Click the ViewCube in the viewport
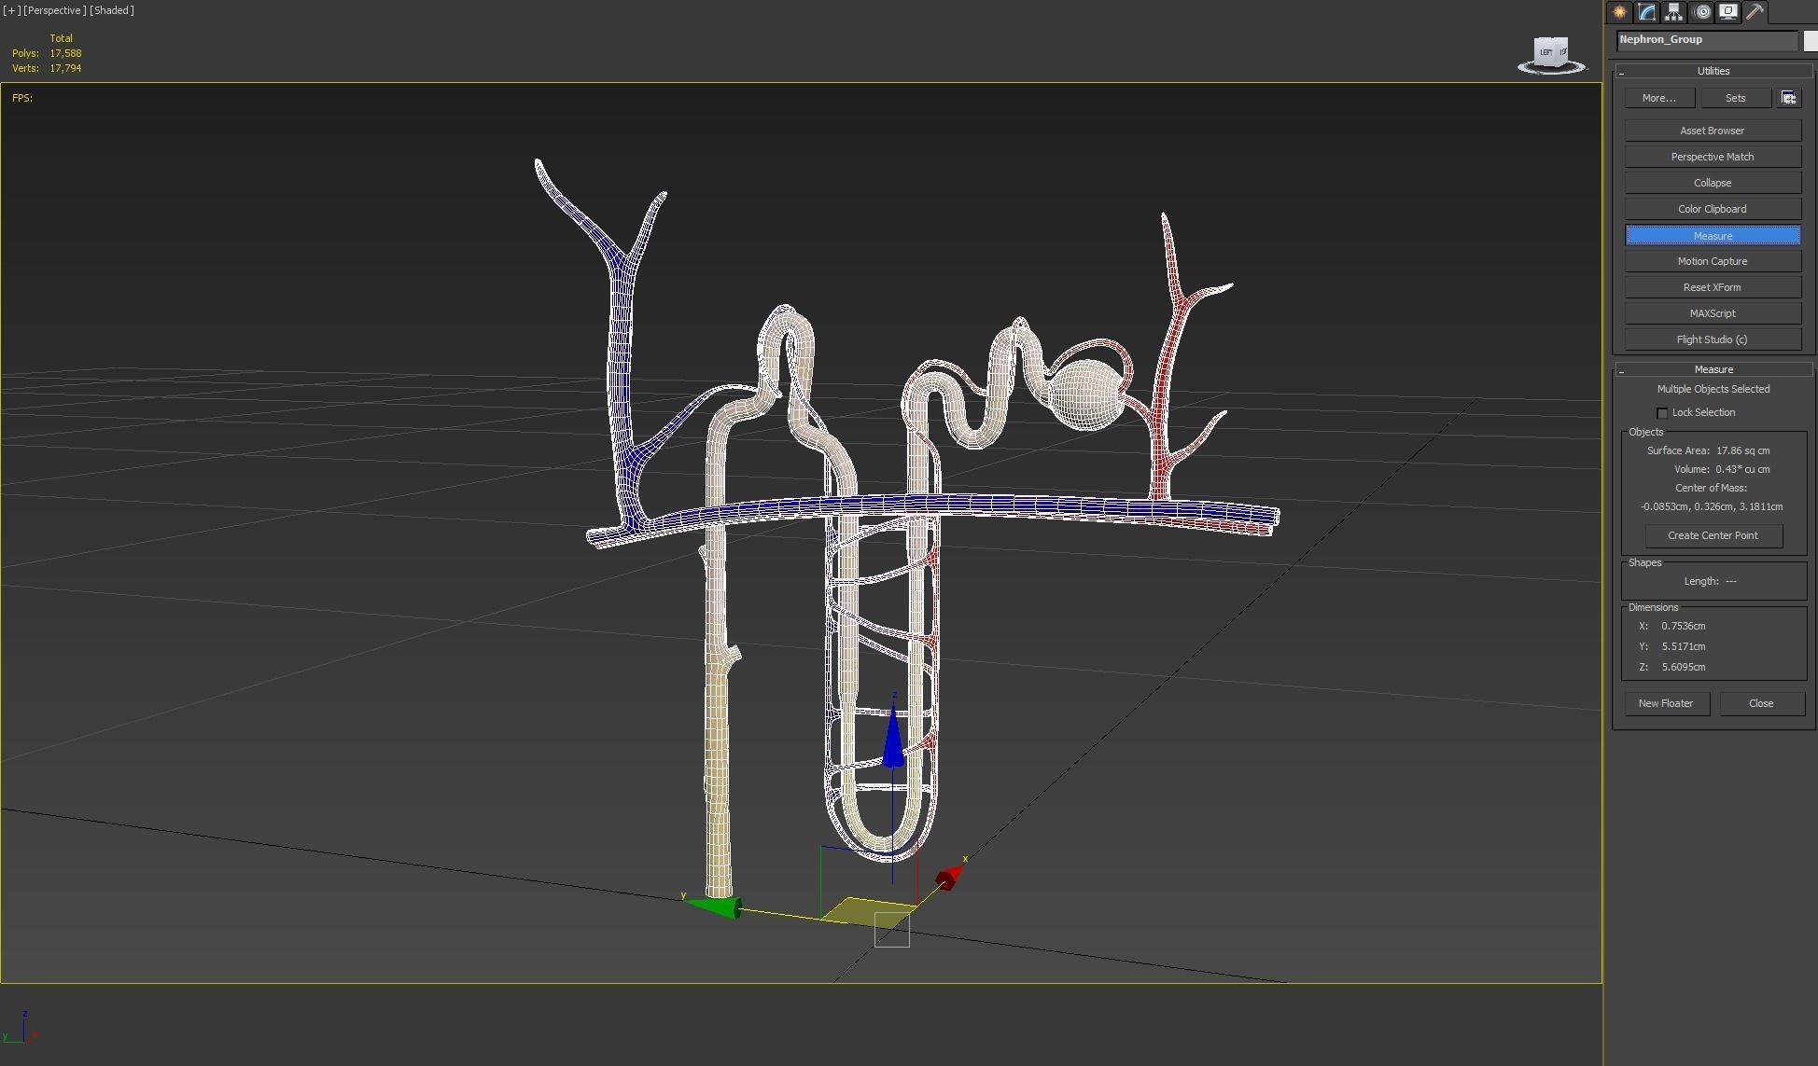Image resolution: width=1818 pixels, height=1066 pixels. (1551, 53)
